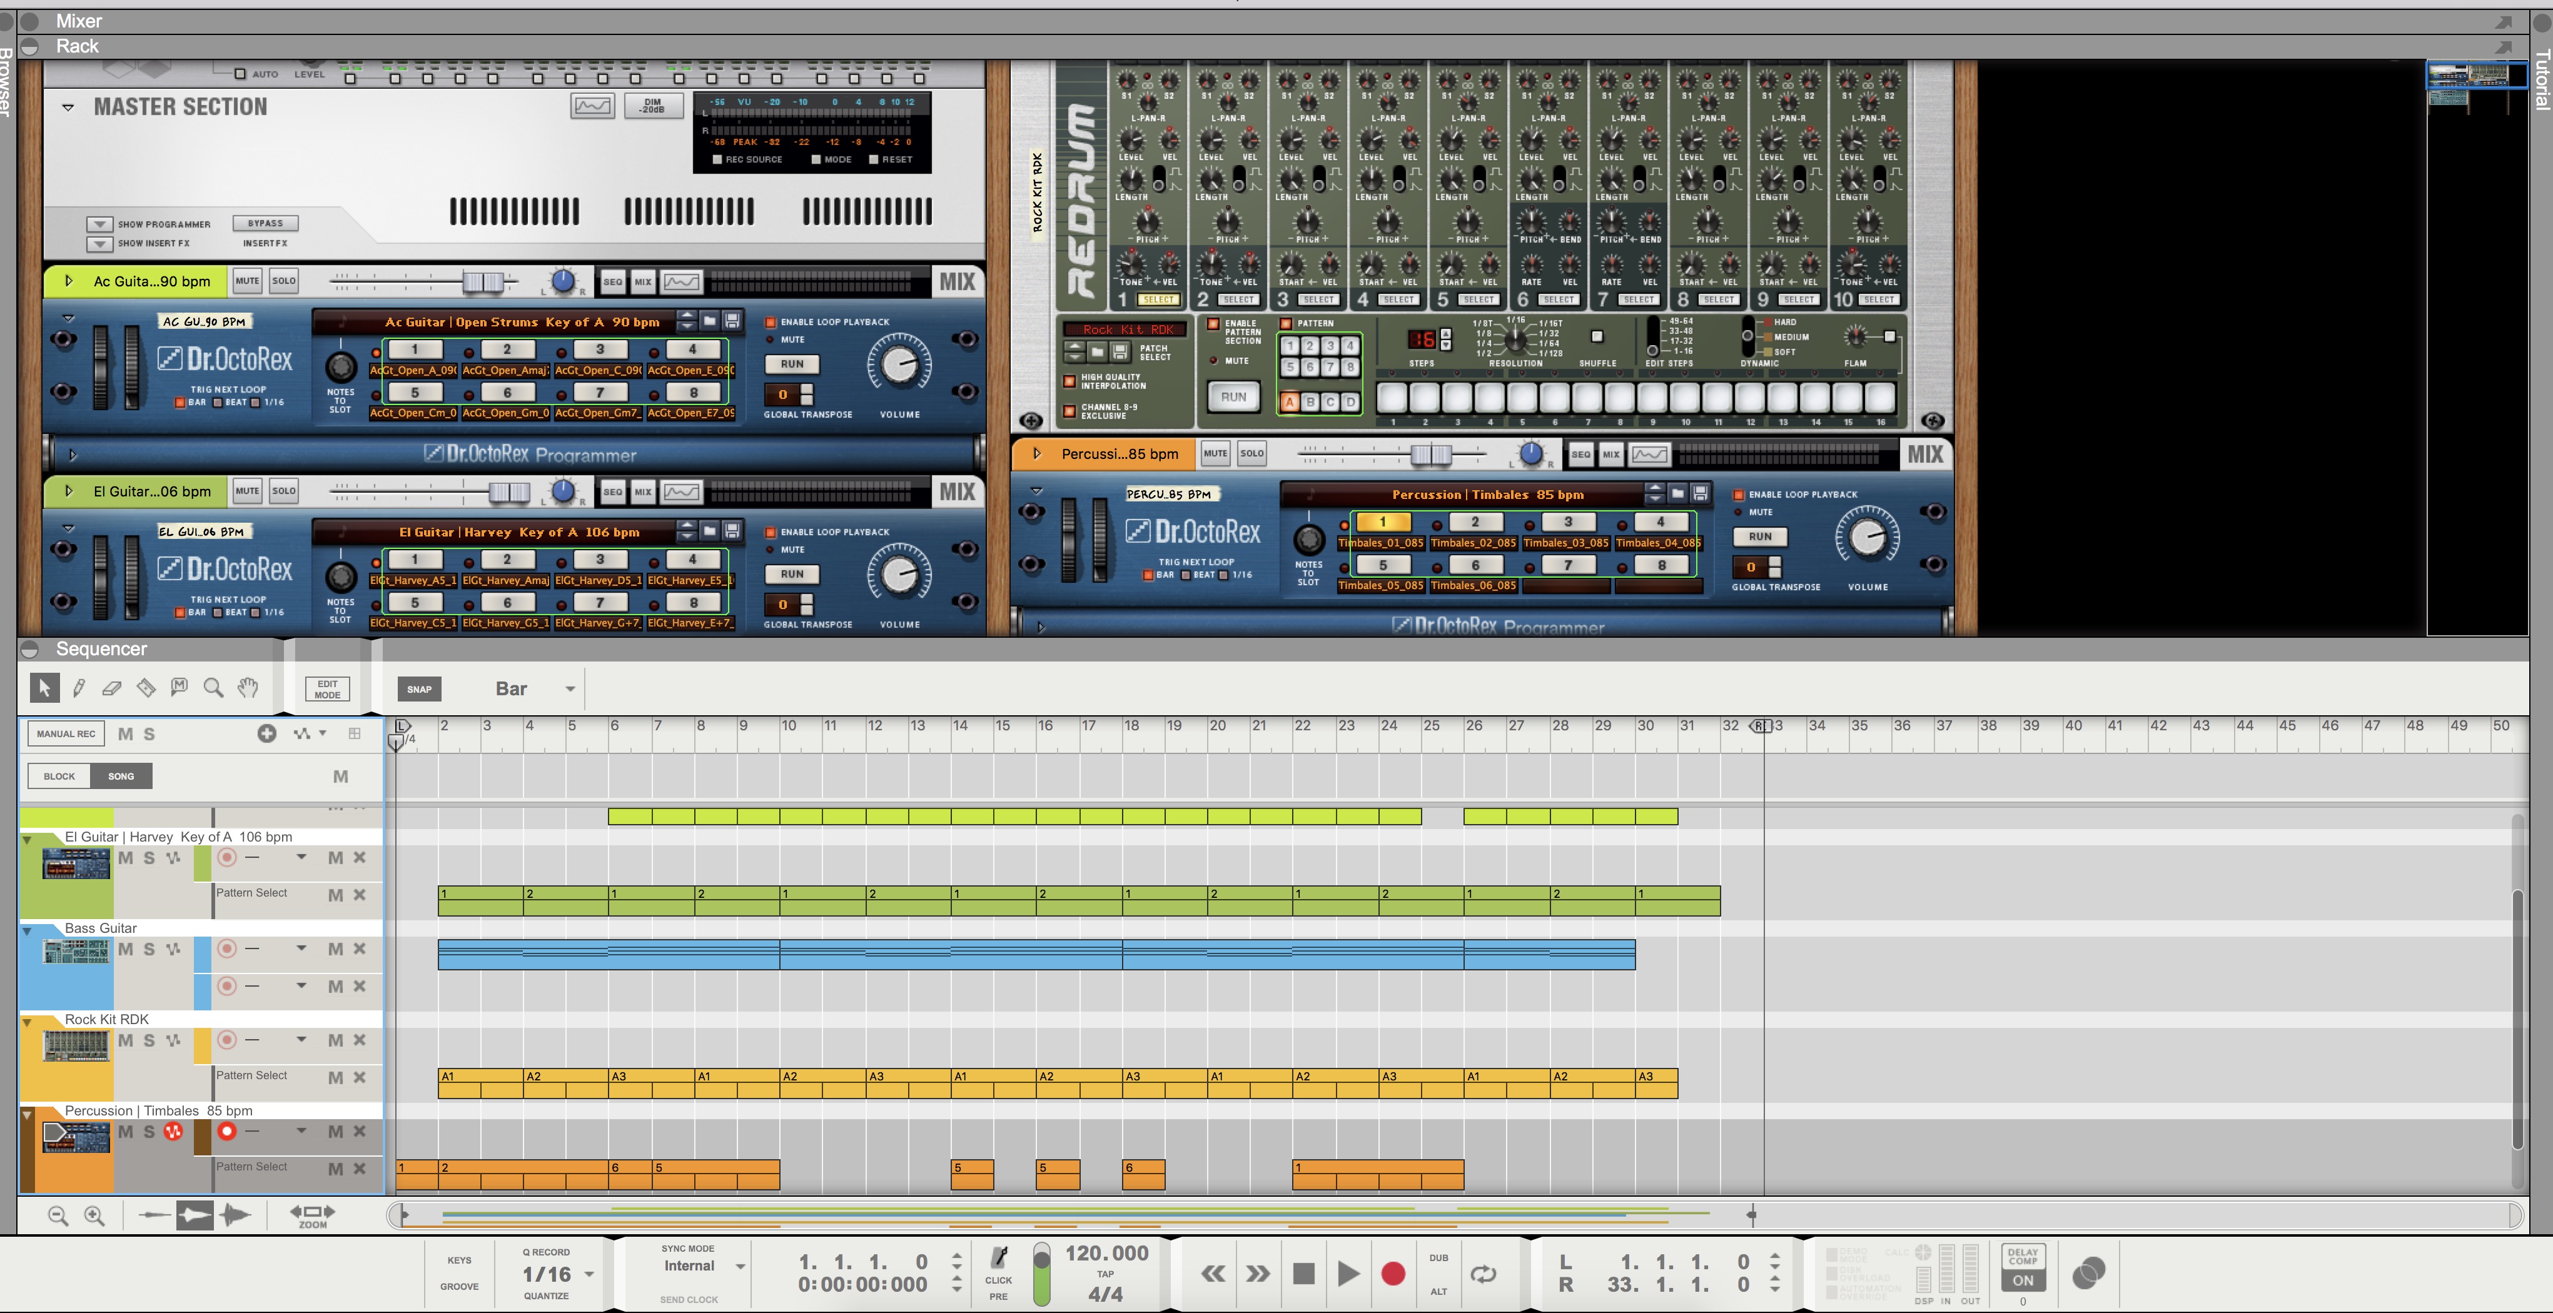The width and height of the screenshot is (2553, 1313).
Task: Click the DIM -20dB button
Action: click(x=652, y=105)
